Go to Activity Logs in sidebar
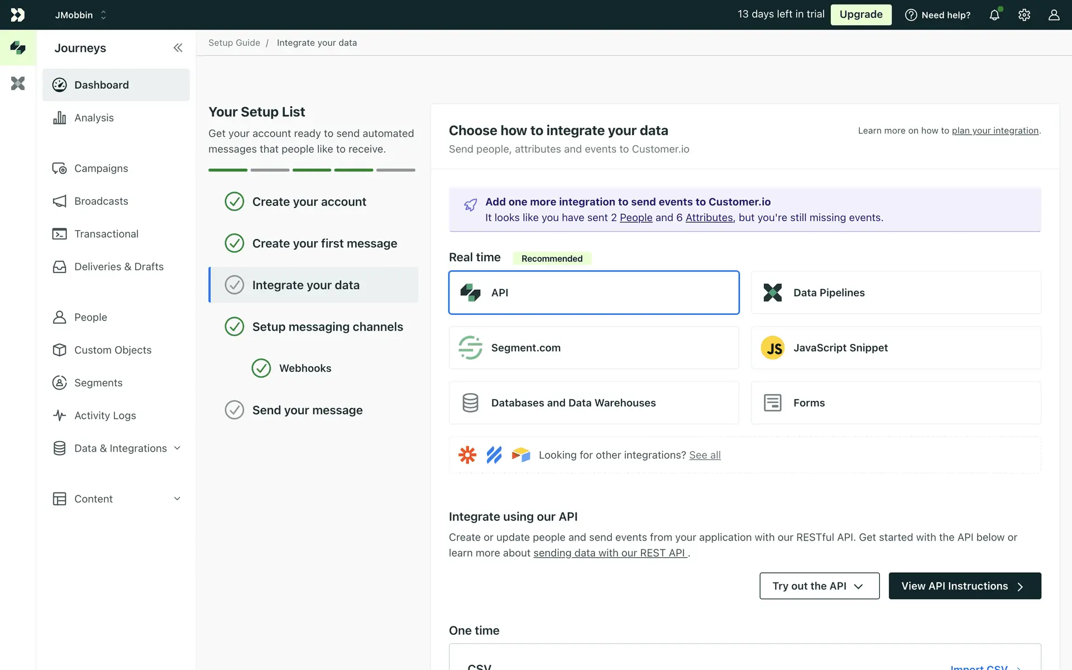 (x=105, y=415)
